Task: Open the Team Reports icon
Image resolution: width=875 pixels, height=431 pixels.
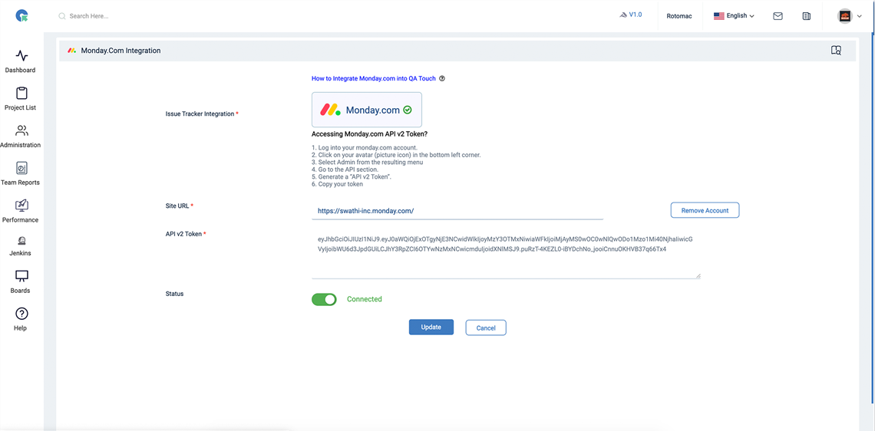Action: point(21,169)
